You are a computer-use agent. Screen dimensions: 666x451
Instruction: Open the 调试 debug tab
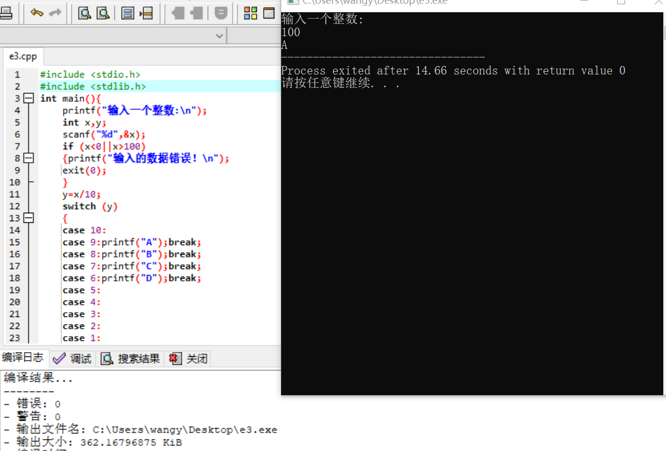click(x=73, y=359)
